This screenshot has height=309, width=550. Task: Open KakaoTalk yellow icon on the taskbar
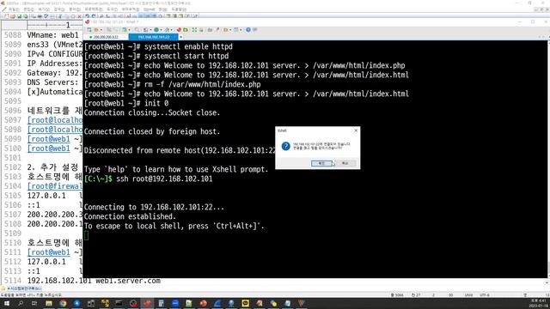(x=246, y=303)
